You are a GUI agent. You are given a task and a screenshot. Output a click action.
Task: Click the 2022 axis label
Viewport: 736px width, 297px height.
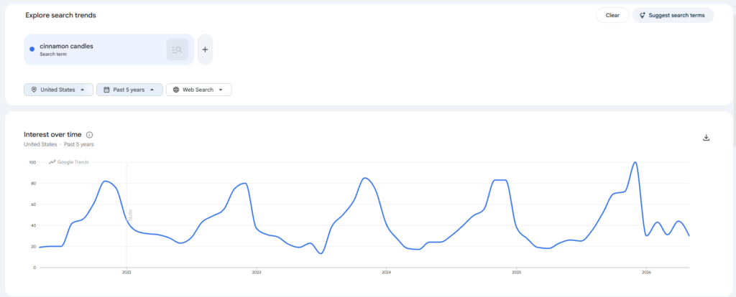point(126,272)
